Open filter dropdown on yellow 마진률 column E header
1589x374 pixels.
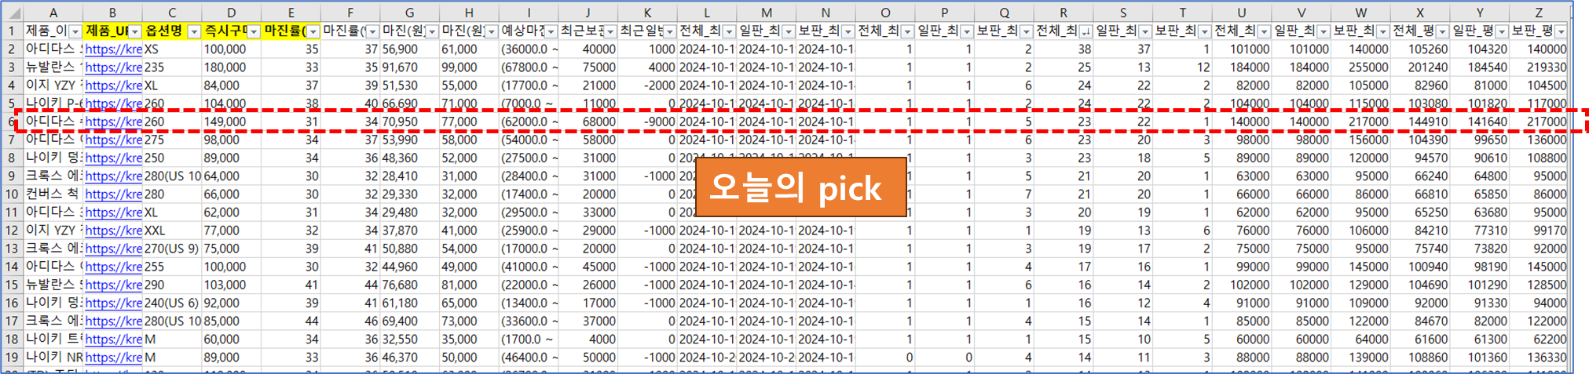[x=313, y=31]
